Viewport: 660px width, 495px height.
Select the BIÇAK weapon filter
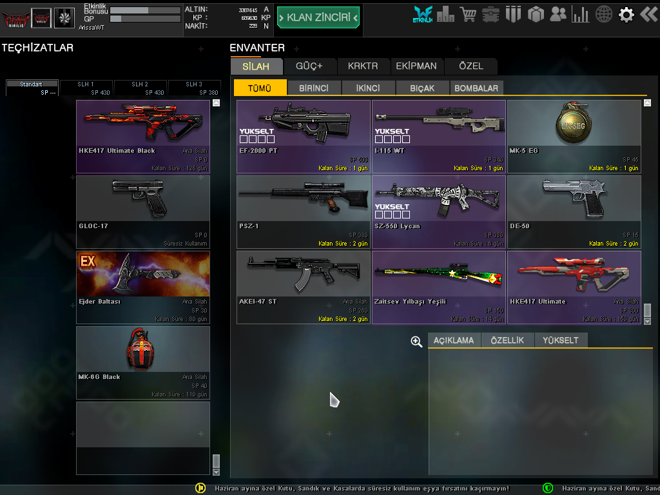422,88
